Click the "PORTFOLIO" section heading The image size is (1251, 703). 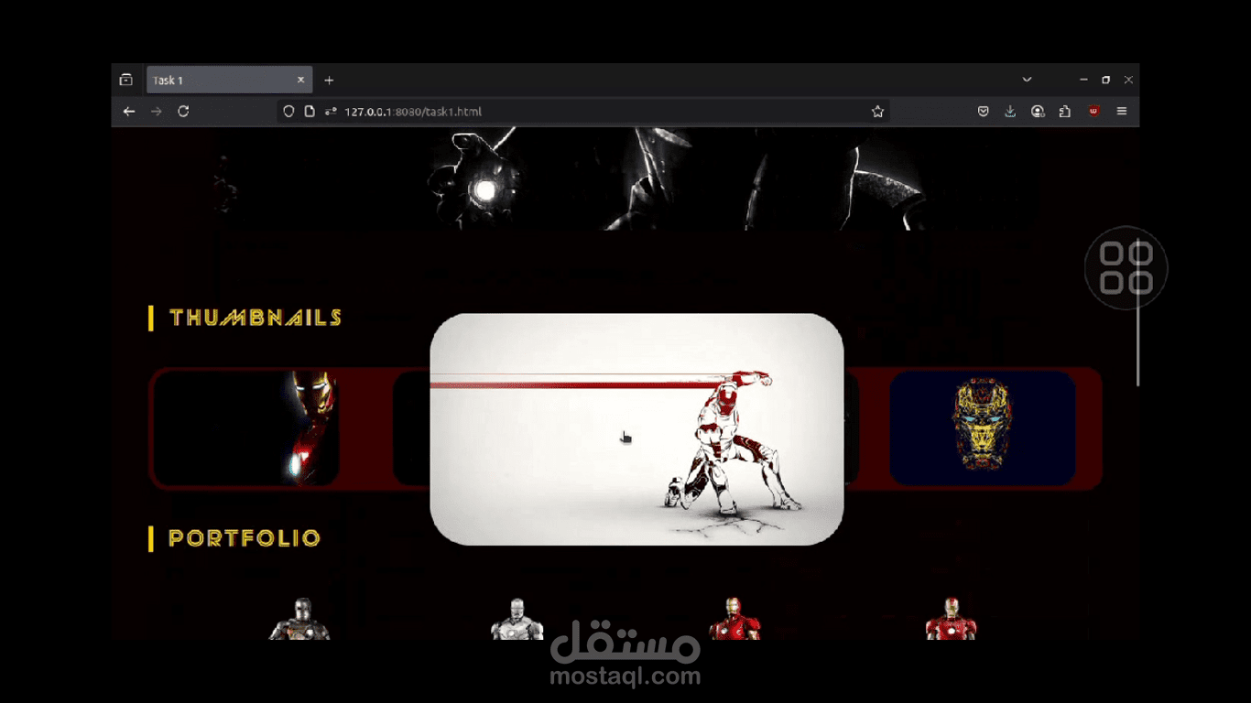(x=245, y=538)
